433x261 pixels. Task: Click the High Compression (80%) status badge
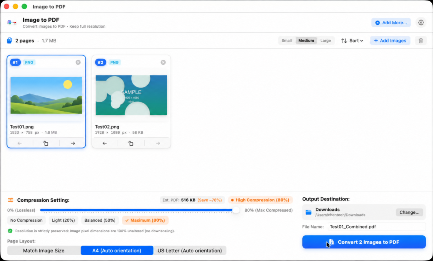[x=260, y=200]
